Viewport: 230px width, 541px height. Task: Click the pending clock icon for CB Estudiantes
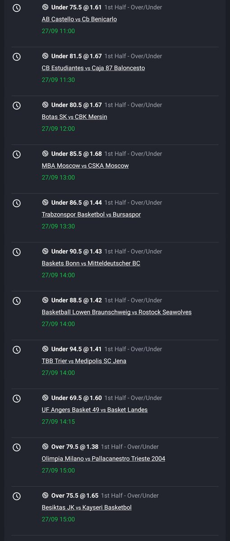point(17,57)
